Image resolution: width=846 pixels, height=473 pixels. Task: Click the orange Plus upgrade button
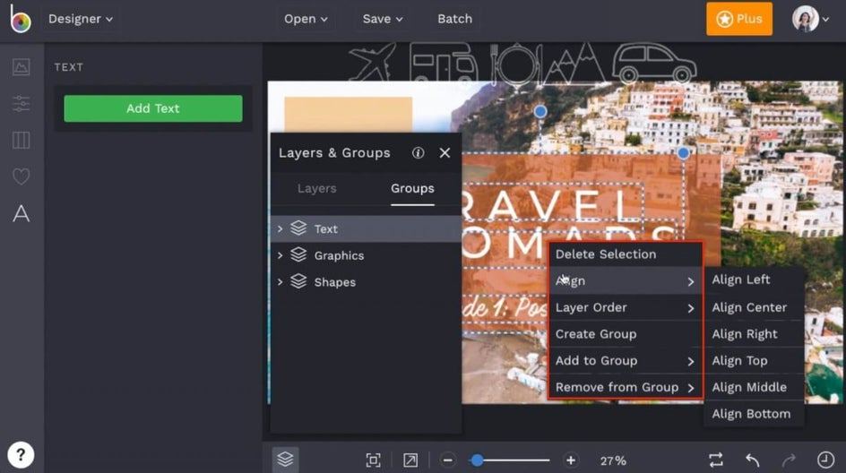click(x=739, y=19)
